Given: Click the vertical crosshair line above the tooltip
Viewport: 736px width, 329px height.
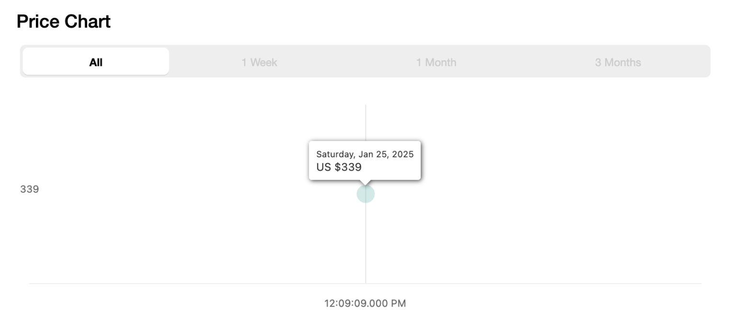Looking at the screenshot, I should click(x=366, y=122).
